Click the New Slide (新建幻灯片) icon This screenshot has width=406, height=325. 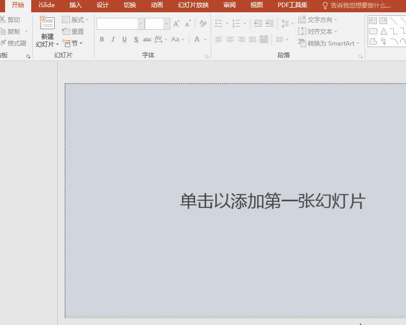tap(47, 24)
